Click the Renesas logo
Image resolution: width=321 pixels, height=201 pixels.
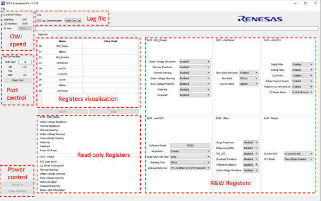[x=260, y=19]
